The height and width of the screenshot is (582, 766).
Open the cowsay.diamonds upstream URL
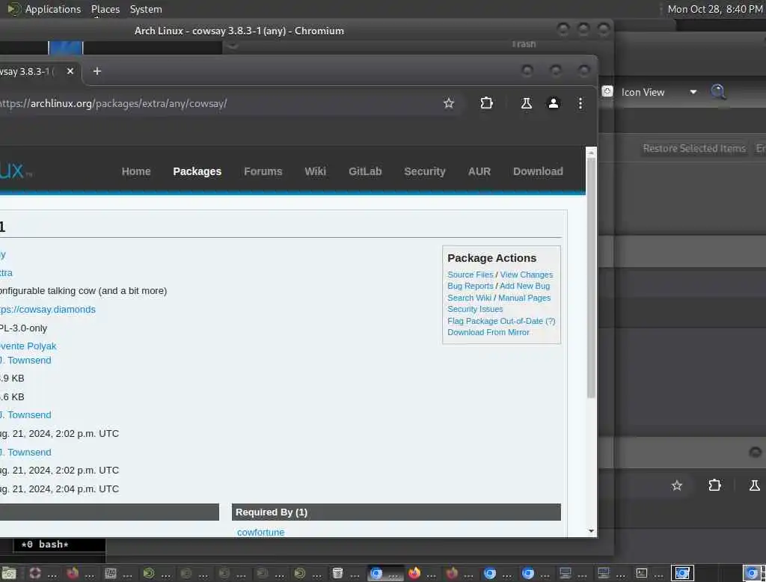coord(47,309)
